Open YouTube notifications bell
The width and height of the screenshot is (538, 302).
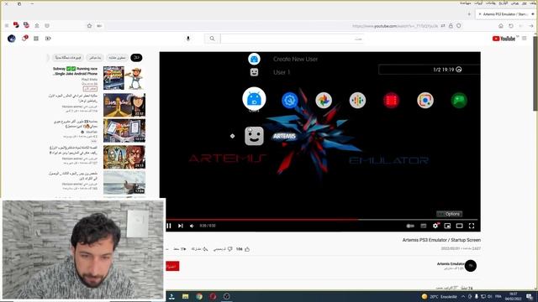tap(24, 39)
